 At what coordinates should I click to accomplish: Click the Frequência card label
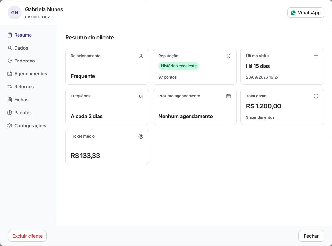tap(81, 96)
